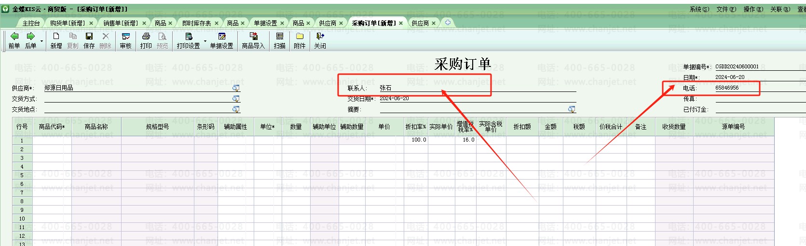Select the 商品代码 cell in row 1

52,140
